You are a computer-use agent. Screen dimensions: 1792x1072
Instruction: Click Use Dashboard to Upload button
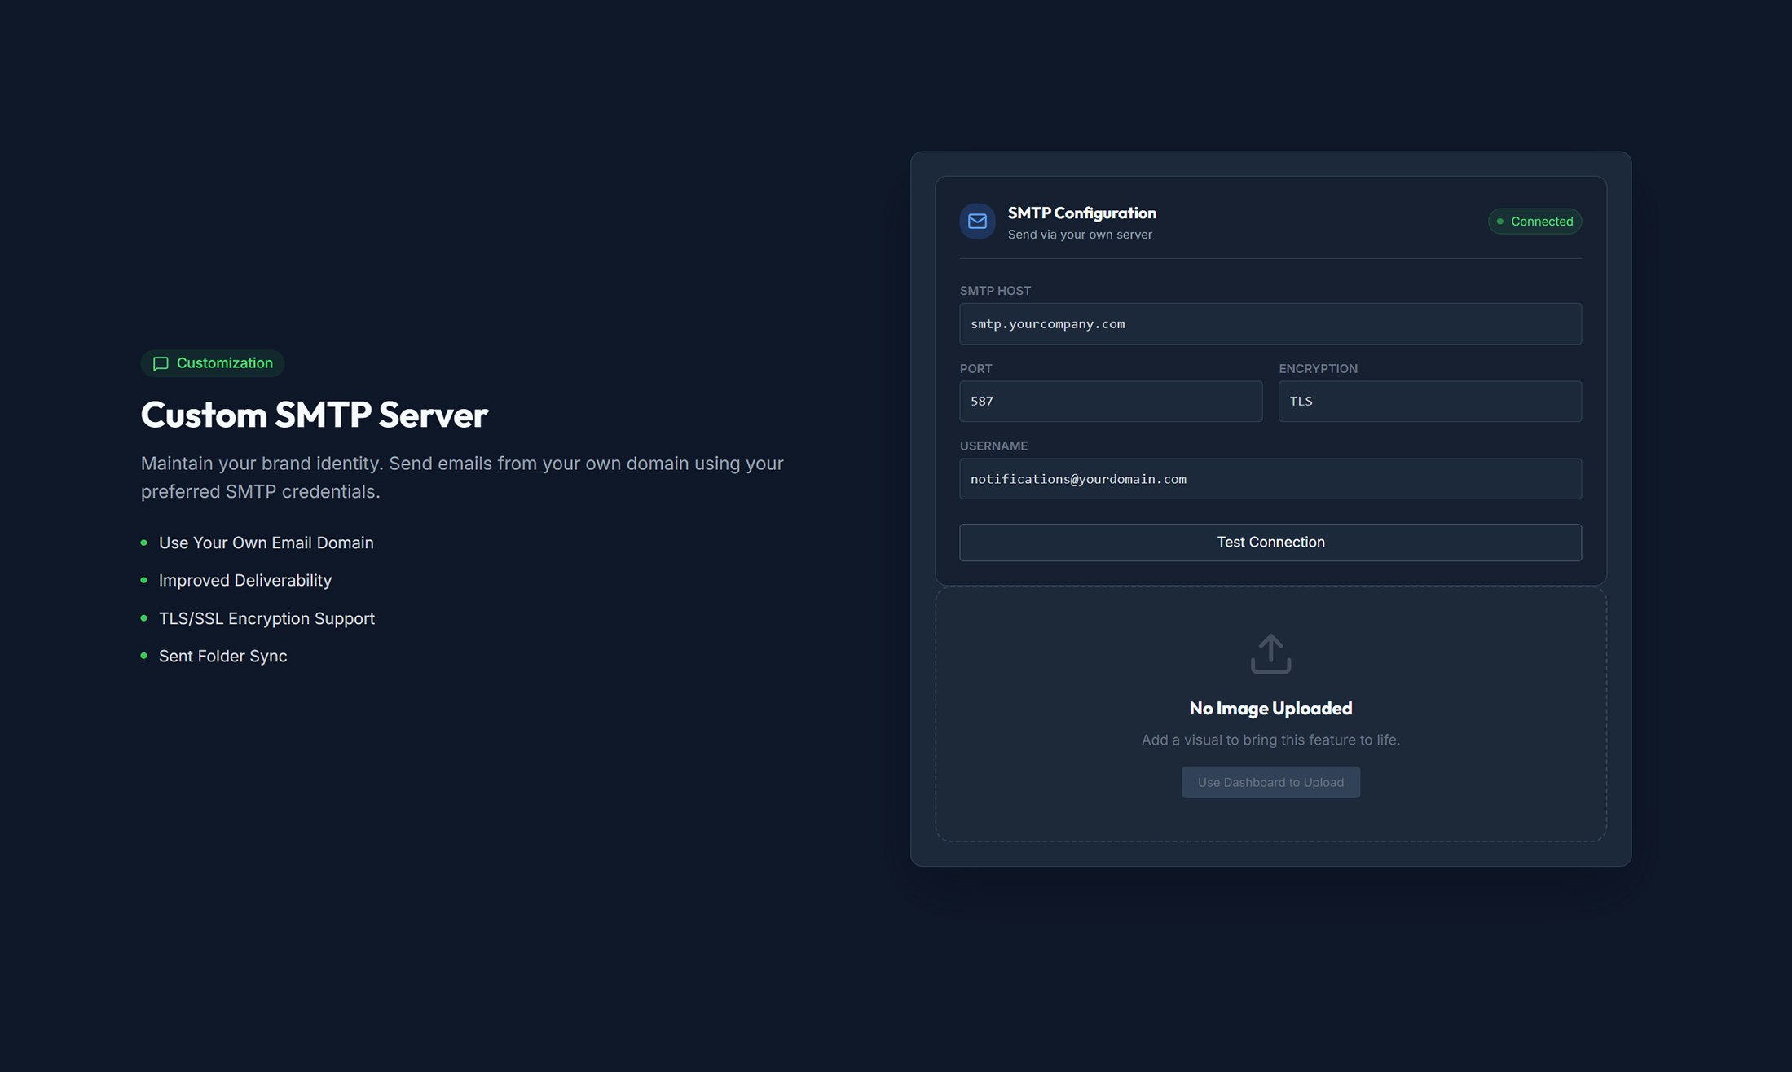1270,782
